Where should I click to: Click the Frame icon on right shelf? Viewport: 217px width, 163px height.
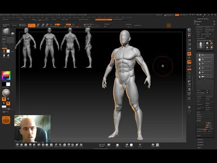(x=189, y=77)
